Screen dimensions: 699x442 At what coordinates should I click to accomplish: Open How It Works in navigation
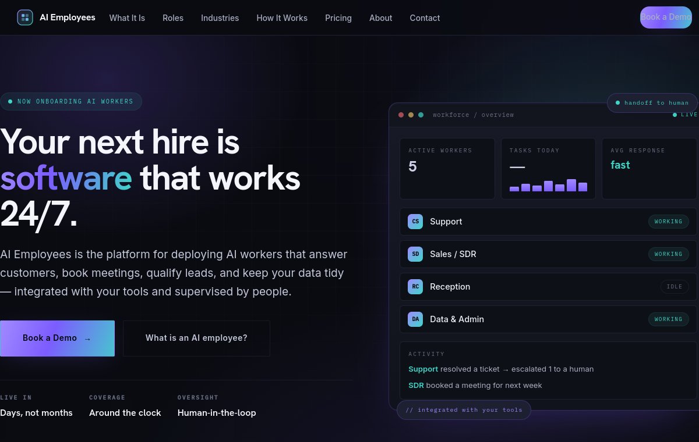coord(282,18)
